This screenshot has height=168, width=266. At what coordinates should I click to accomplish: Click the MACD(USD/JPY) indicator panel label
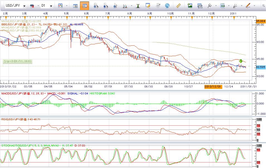pos(21,93)
